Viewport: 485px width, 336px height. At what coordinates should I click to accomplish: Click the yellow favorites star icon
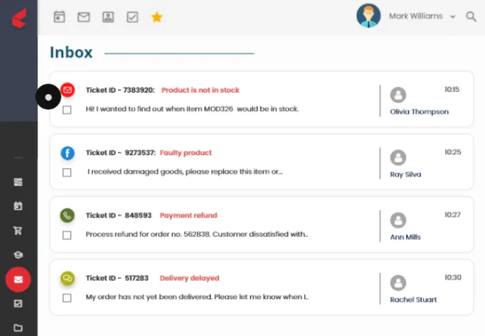coord(157,17)
